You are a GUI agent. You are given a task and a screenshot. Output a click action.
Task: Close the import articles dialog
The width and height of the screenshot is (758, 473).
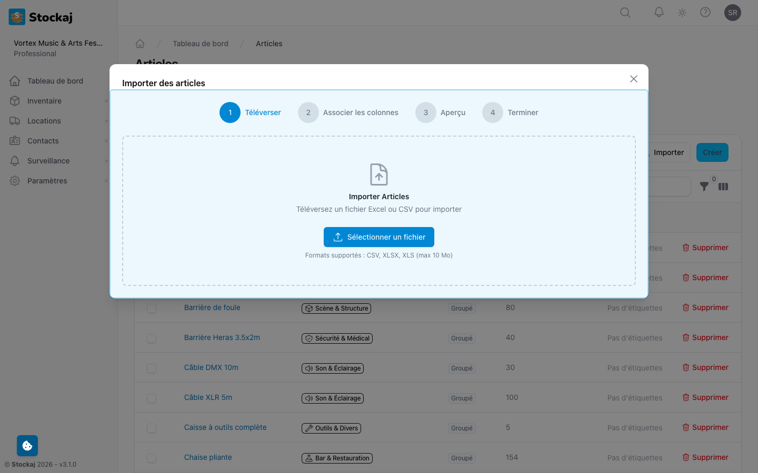633,79
